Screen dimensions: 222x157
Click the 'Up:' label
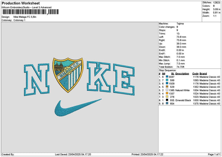(x=161, y=44)
